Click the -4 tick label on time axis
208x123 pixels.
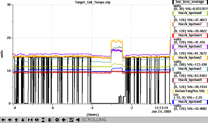click(92, 108)
